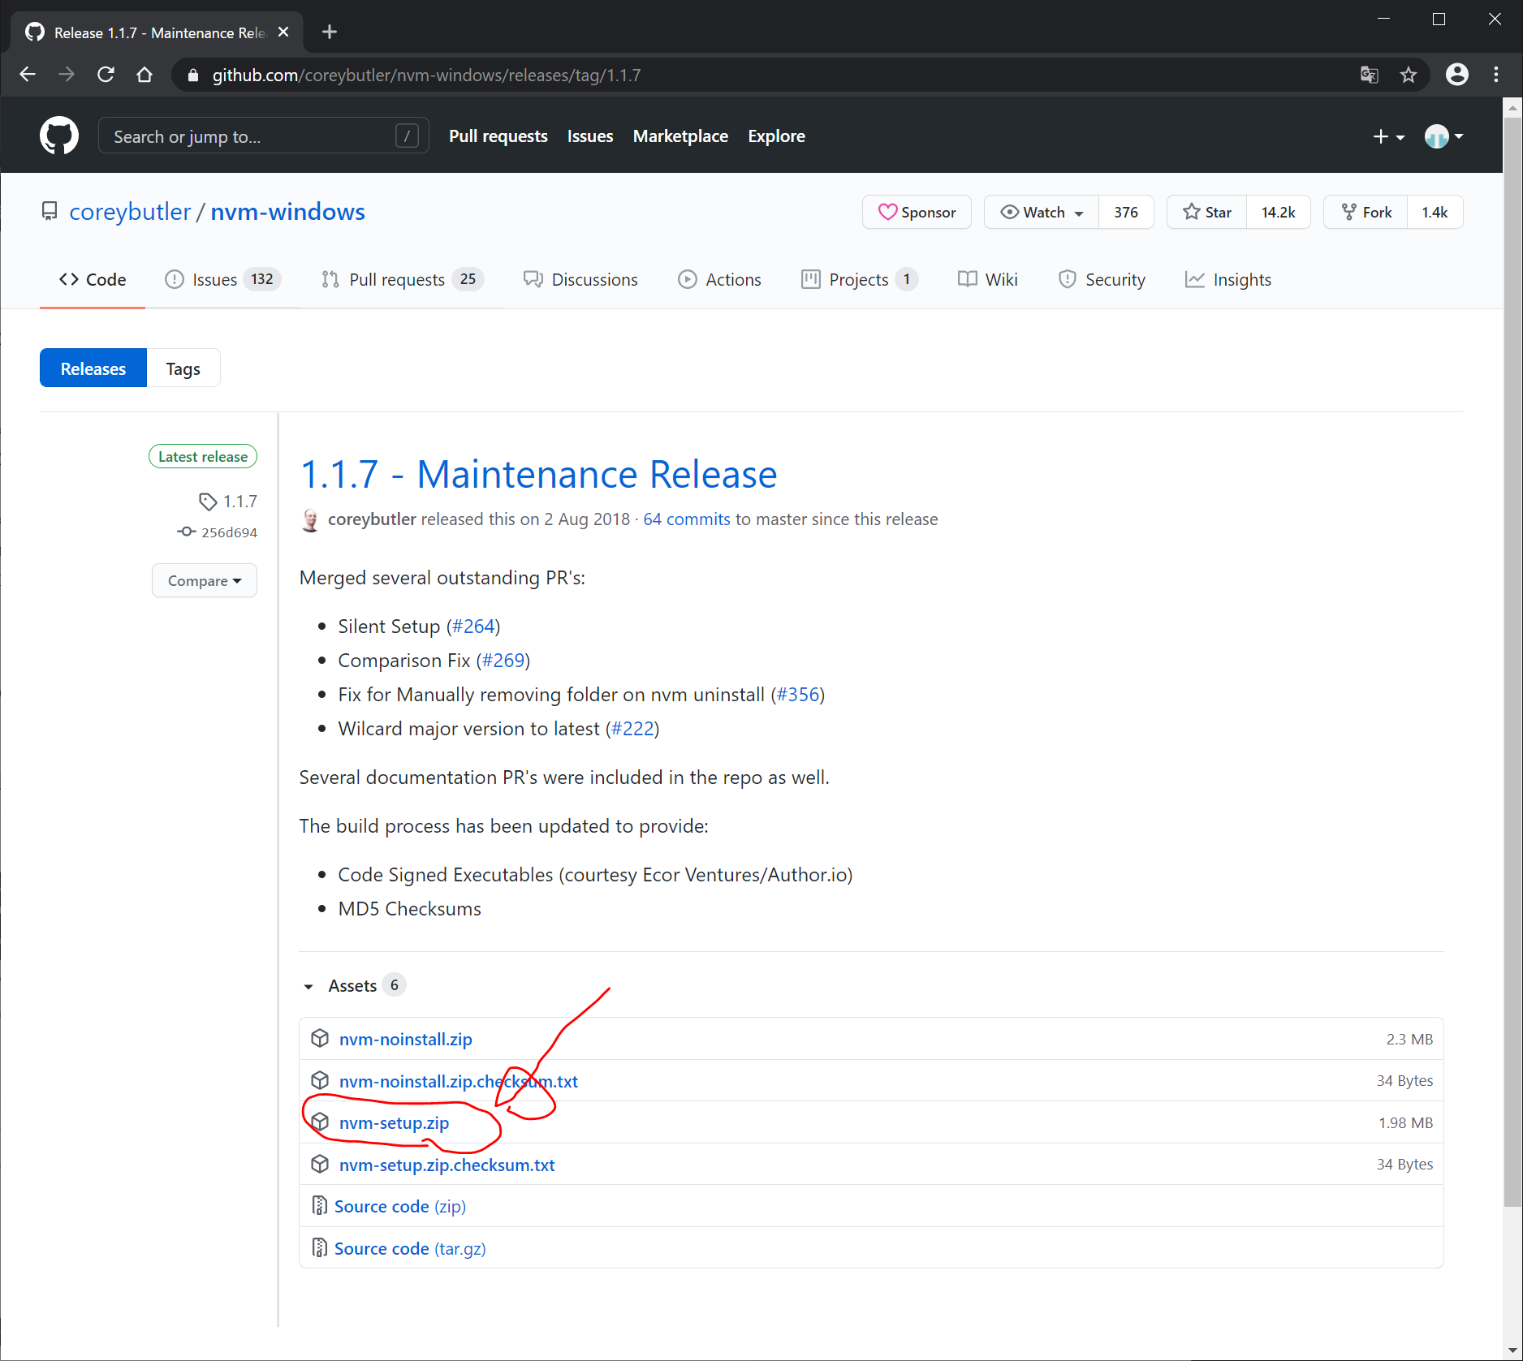Open the create new plus dropdown

[1388, 136]
